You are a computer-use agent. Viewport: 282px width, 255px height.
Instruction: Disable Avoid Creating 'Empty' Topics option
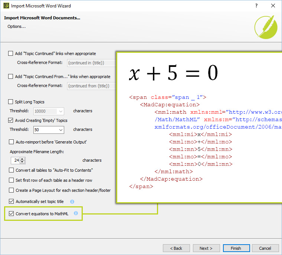11,120
